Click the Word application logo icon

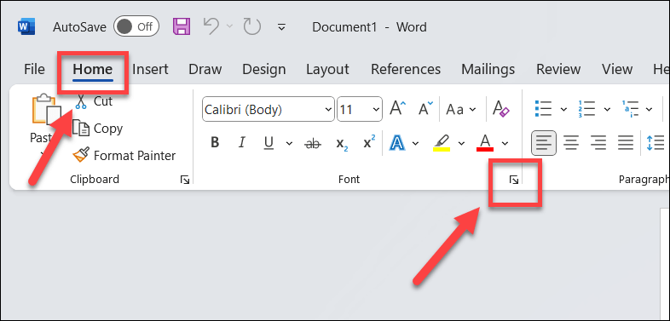pos(26,27)
